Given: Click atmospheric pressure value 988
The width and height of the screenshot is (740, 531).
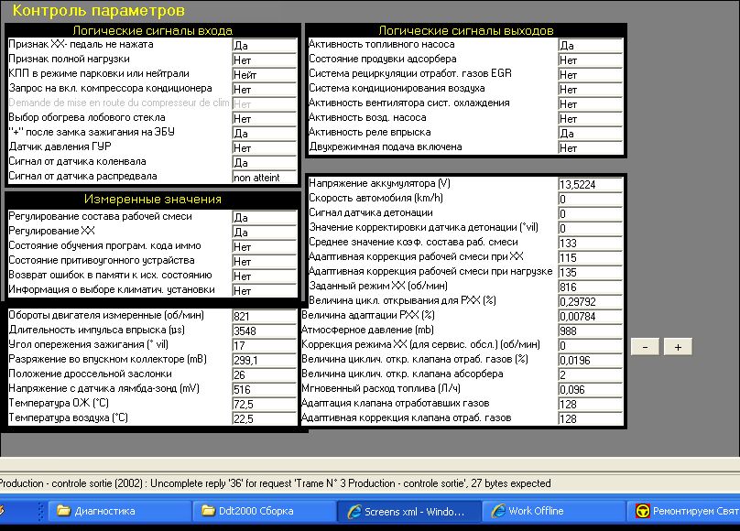Looking at the screenshot, I should (590, 331).
